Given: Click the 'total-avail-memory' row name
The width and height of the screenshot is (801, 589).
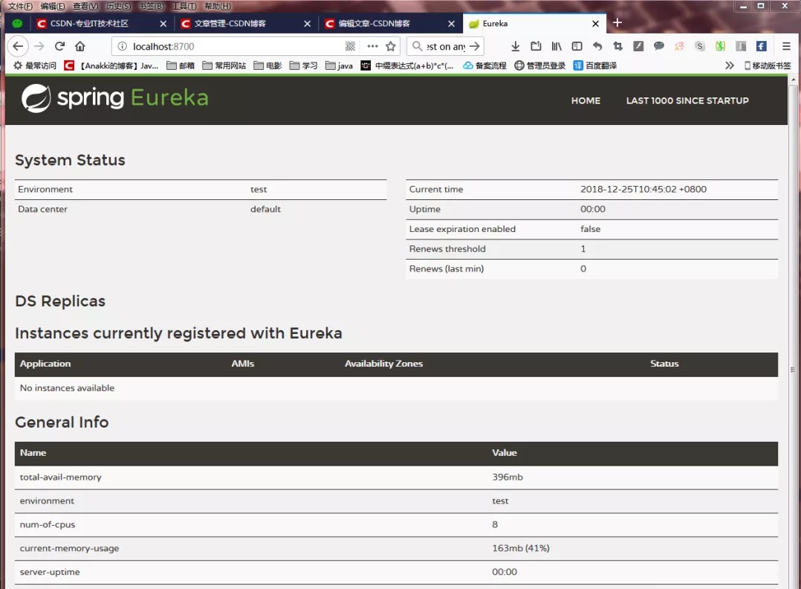Looking at the screenshot, I should (60, 477).
